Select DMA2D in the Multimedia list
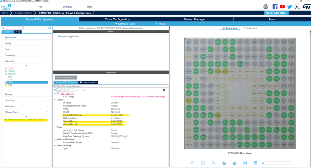Screen dimensions: 311x168 pos(11,71)
